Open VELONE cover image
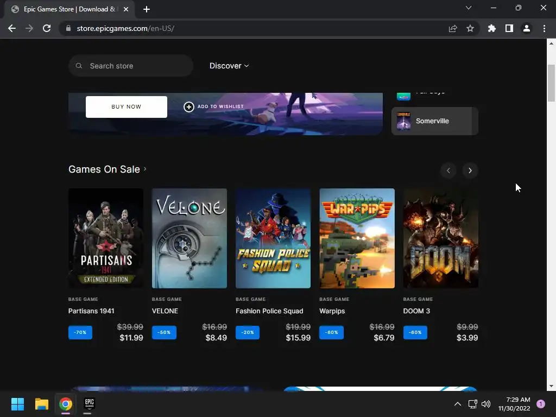 point(189,238)
